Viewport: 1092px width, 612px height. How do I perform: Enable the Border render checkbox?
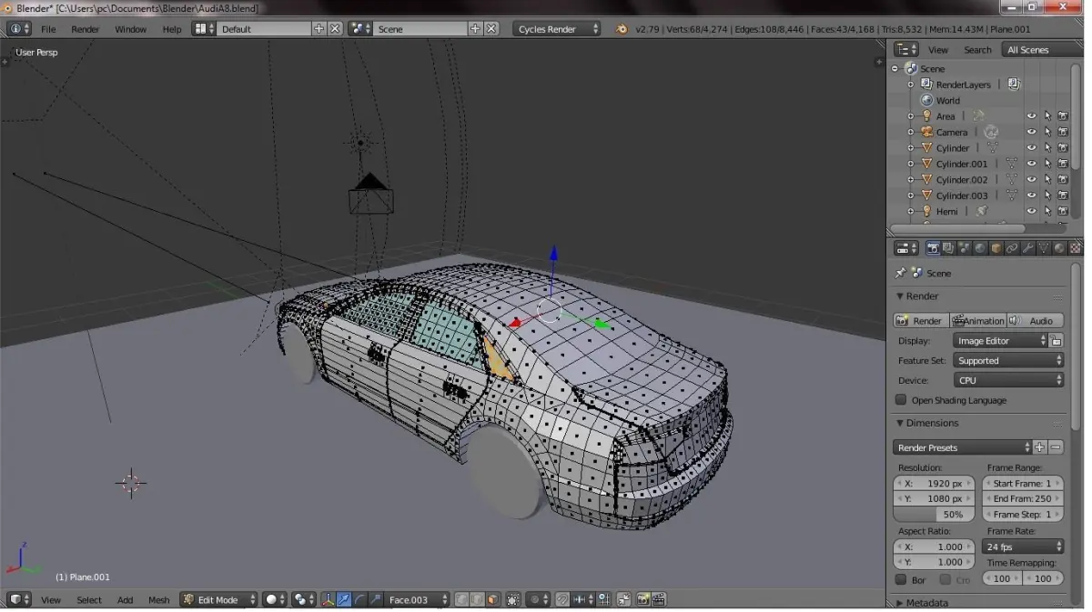tap(901, 579)
